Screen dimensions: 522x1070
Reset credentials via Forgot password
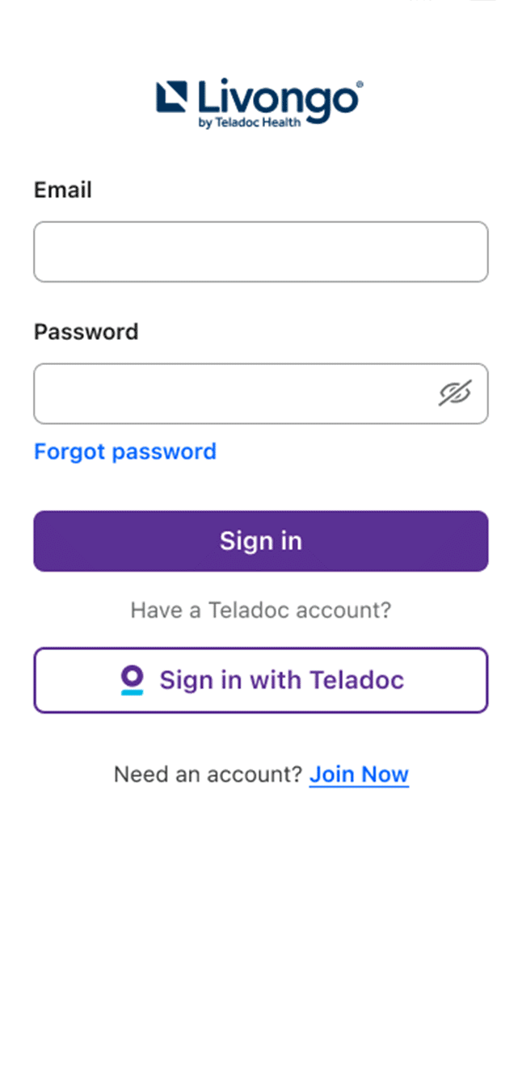point(125,451)
